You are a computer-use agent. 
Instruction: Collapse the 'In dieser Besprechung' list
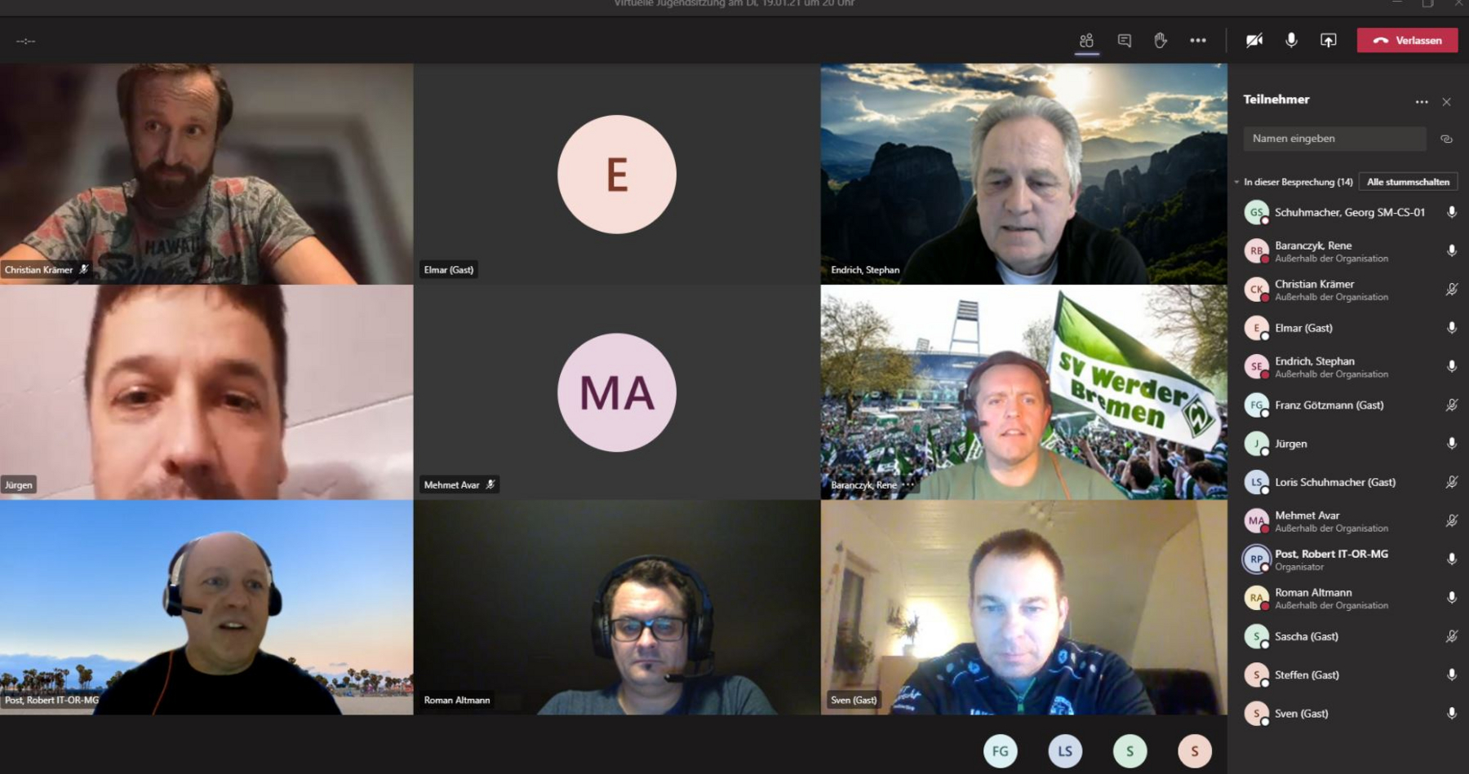point(1237,182)
